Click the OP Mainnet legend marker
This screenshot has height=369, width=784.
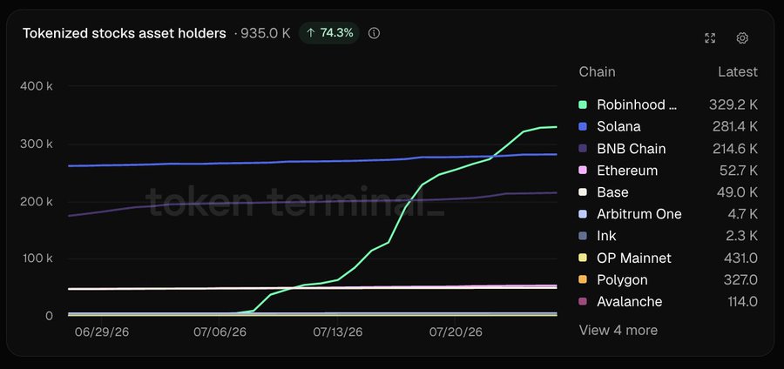pyautogui.click(x=583, y=258)
